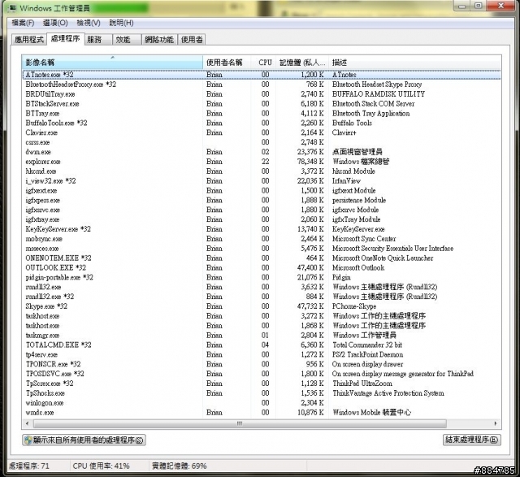Viewport: 520px width, 477px height.
Task: Select explorer.exe process
Action: coord(262,162)
